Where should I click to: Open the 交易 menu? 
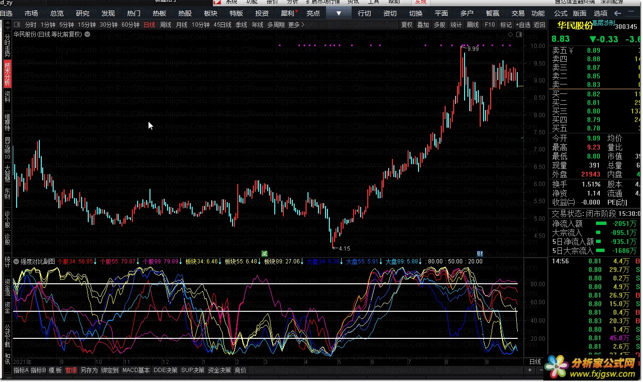coord(518,13)
